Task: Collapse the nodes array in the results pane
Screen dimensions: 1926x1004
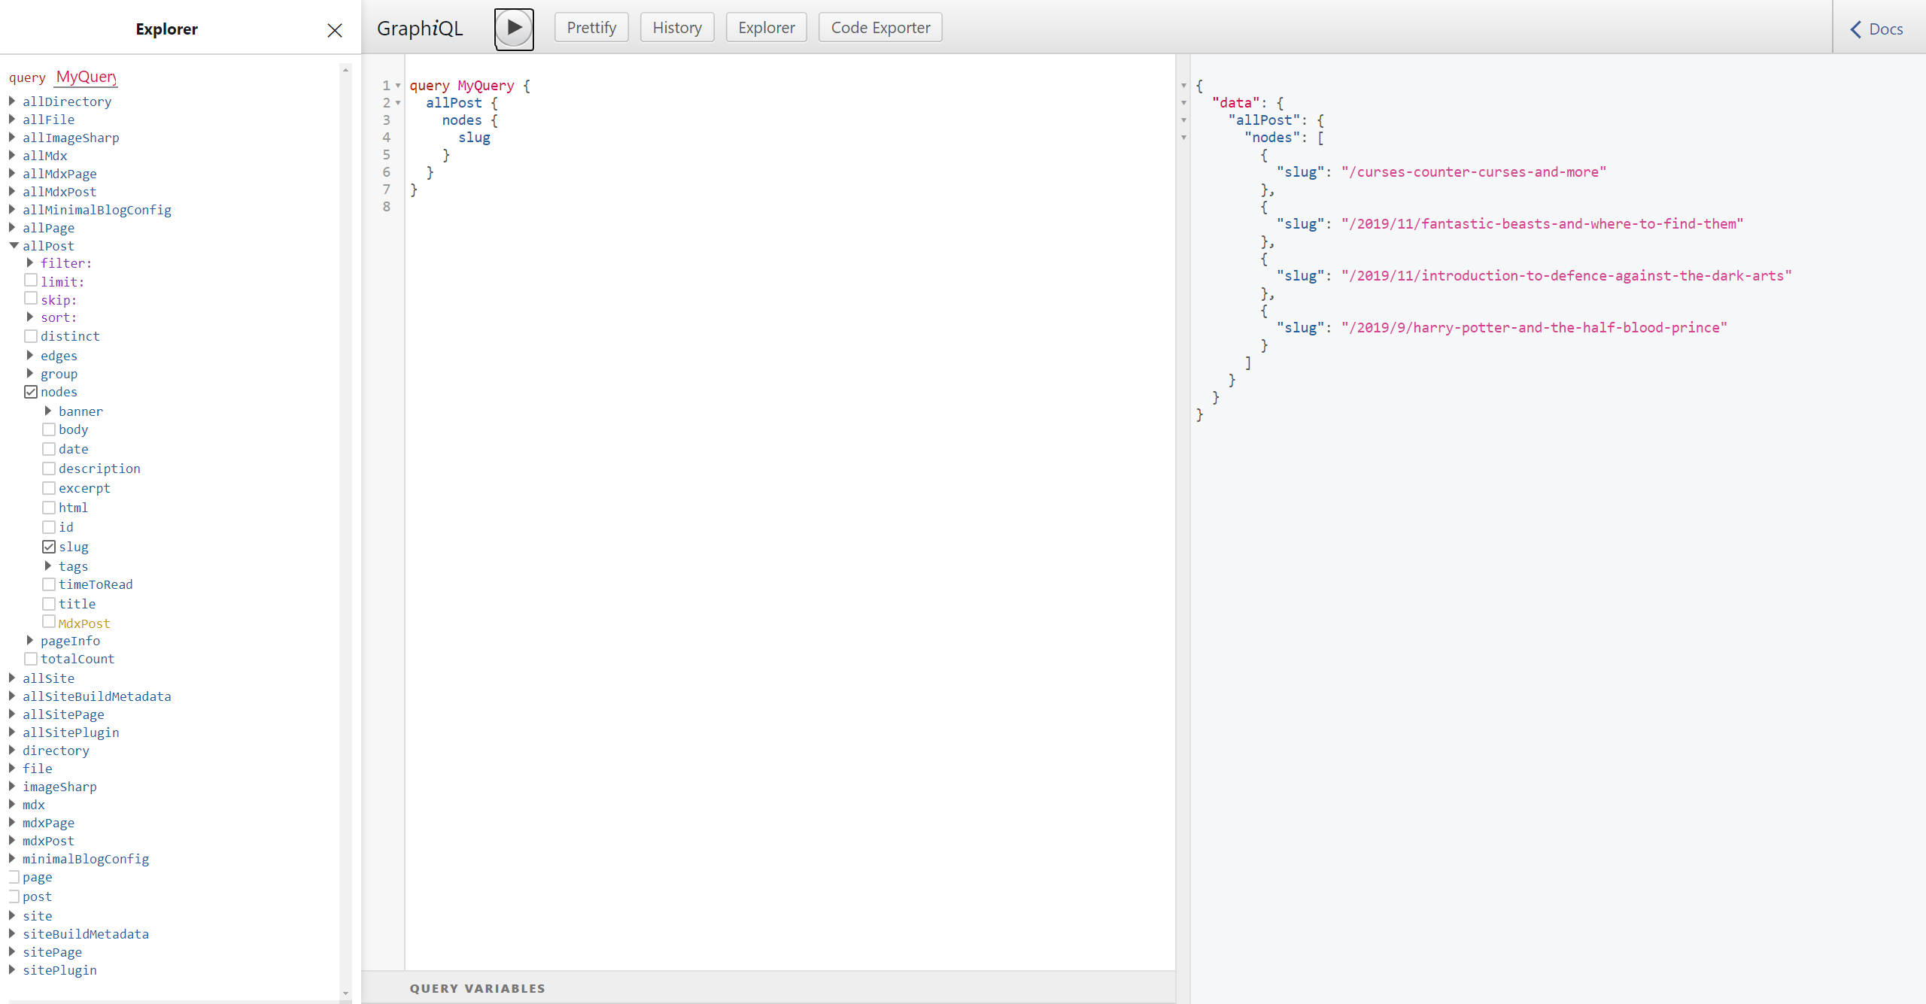Action: pyautogui.click(x=1185, y=138)
